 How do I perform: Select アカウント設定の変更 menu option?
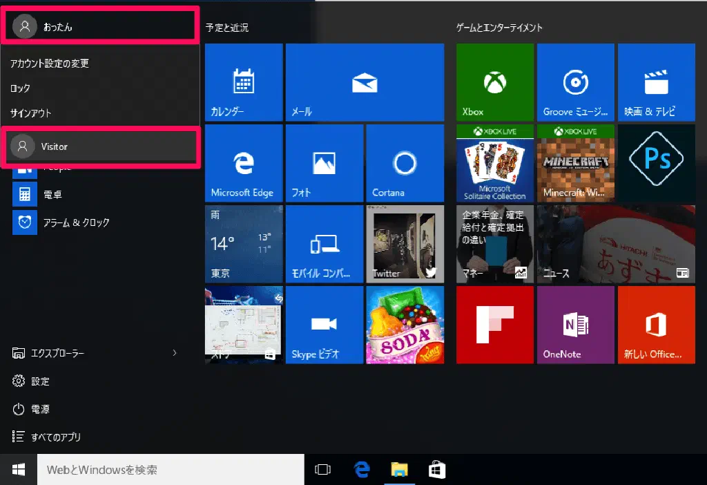pos(50,64)
